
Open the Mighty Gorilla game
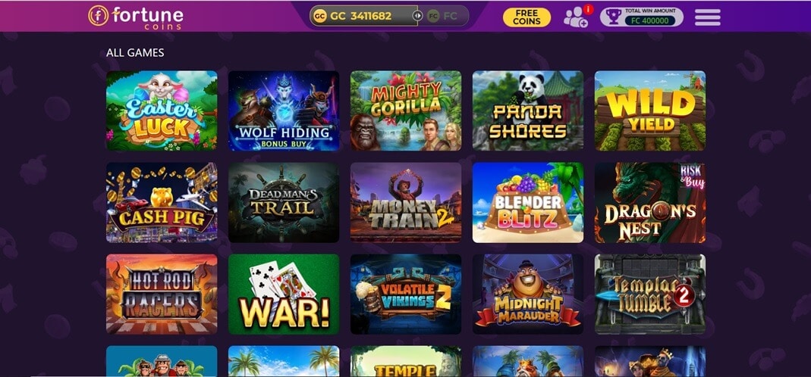[x=406, y=111]
